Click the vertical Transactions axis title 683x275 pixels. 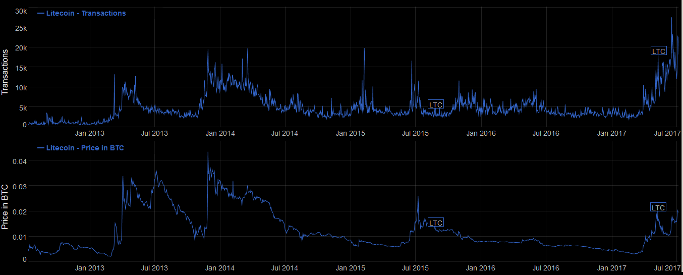tap(6, 72)
